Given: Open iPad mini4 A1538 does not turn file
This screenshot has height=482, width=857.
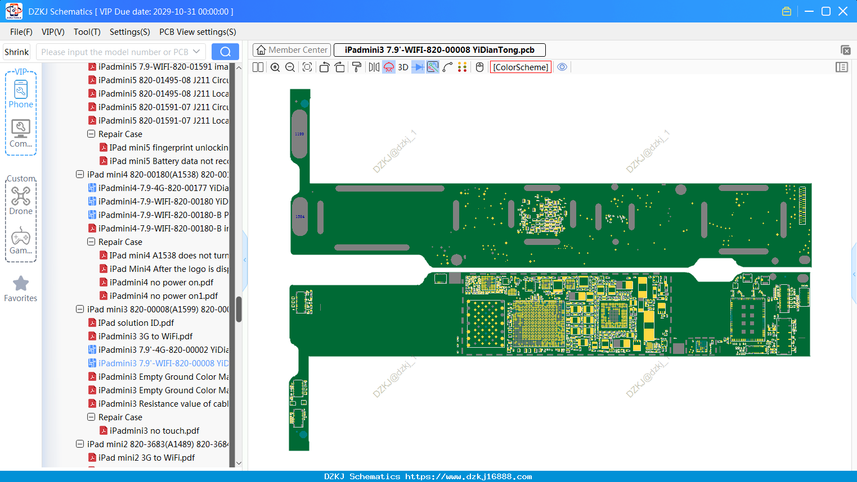Looking at the screenshot, I should point(164,256).
